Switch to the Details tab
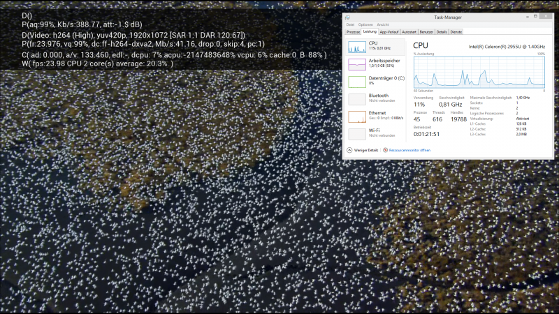This screenshot has width=559, height=314. 442,32
